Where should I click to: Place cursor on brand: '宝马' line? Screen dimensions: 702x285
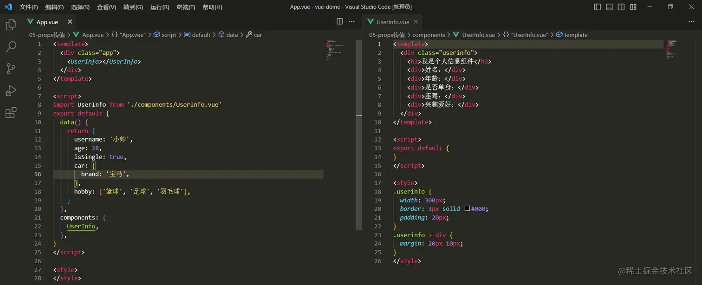point(188,174)
